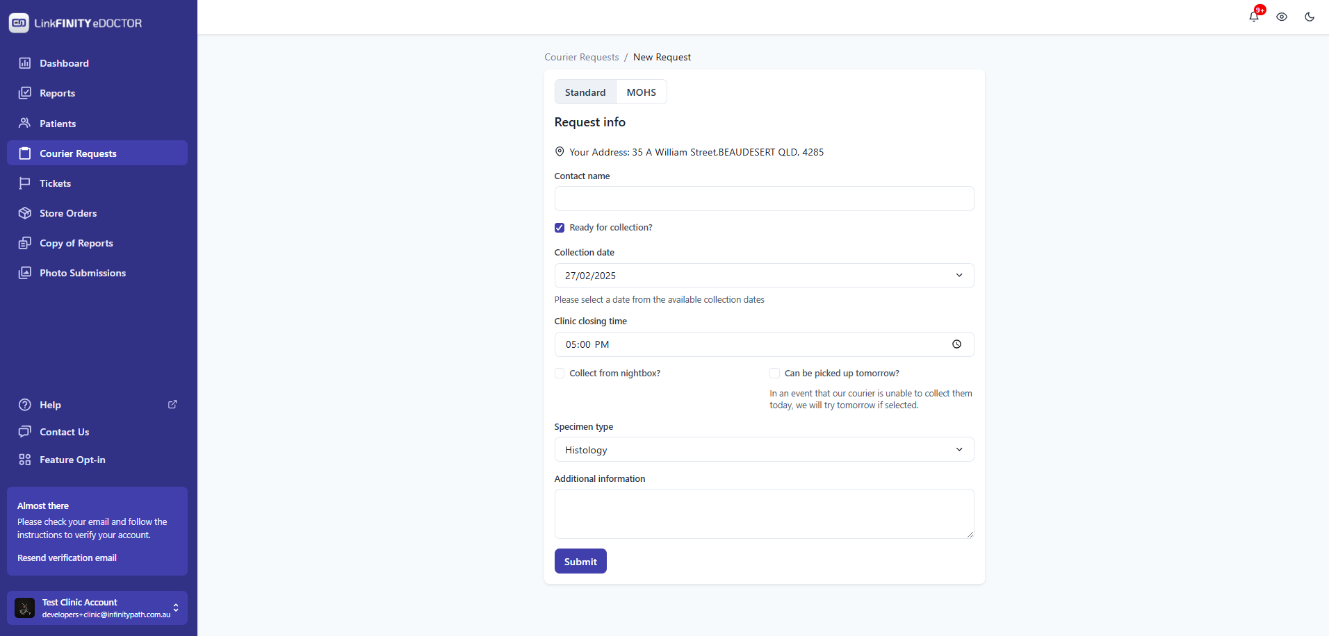Switch to the MOHS tab
This screenshot has height=636, width=1329.
pos(641,92)
